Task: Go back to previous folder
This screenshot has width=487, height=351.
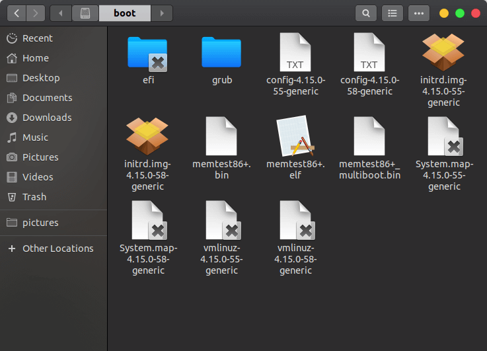Action: point(17,13)
